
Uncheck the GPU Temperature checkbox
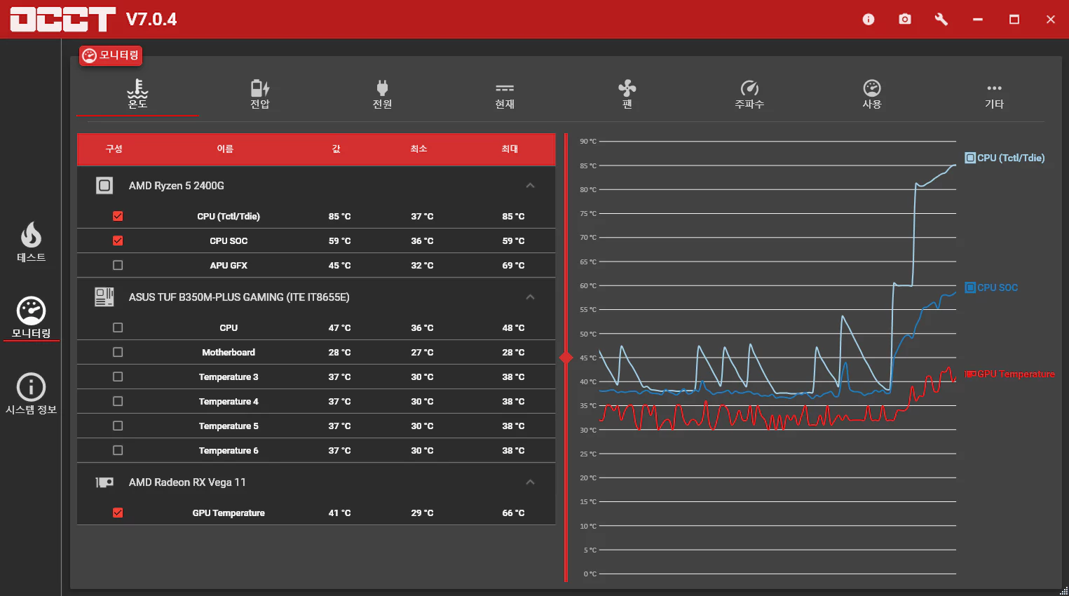(118, 513)
